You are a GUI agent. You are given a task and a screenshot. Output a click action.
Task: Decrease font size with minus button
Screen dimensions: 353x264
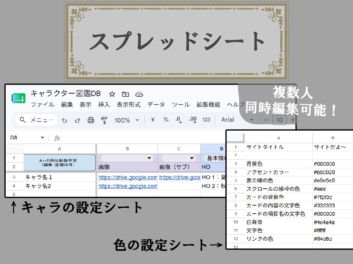266,120
